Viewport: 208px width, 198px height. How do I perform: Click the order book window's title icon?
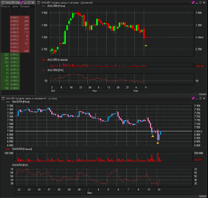[3, 3]
